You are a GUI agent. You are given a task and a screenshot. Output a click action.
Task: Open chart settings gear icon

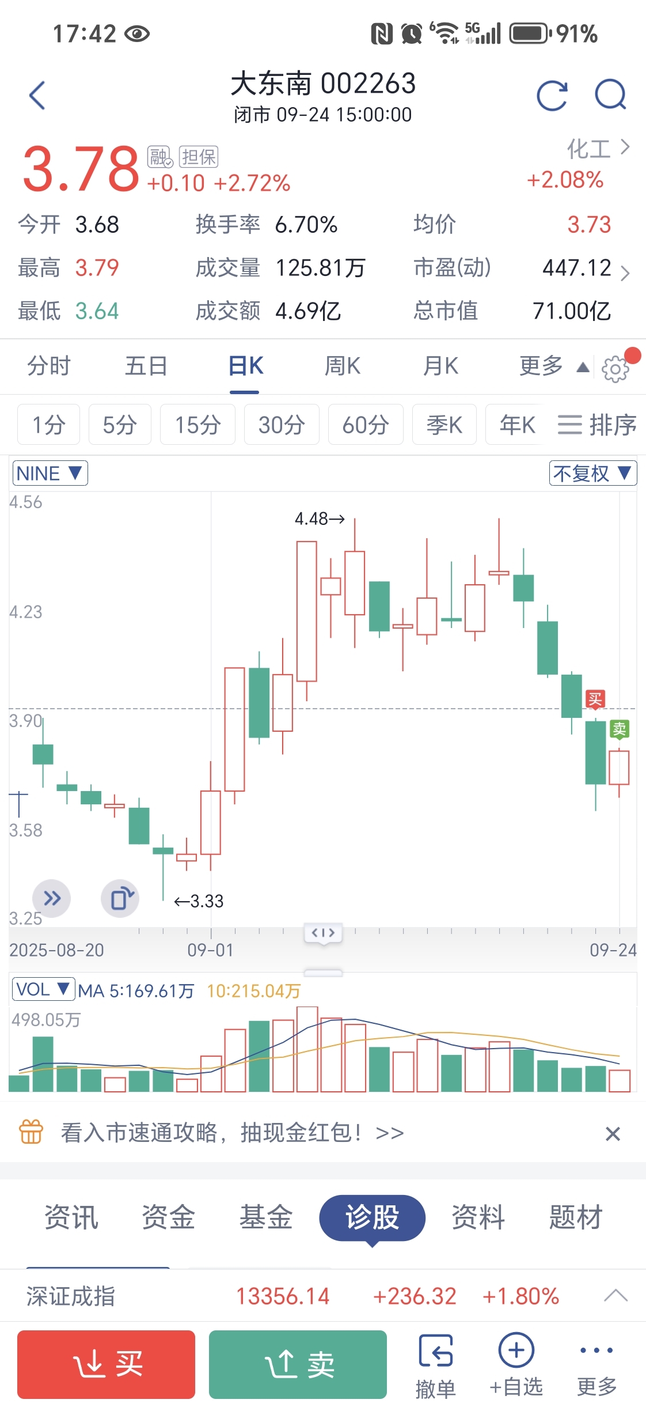[x=615, y=369]
